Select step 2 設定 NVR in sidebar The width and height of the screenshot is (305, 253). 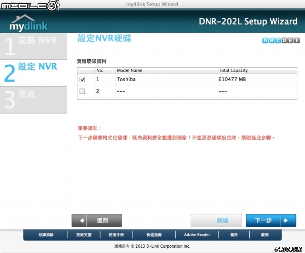pyautogui.click(x=33, y=73)
